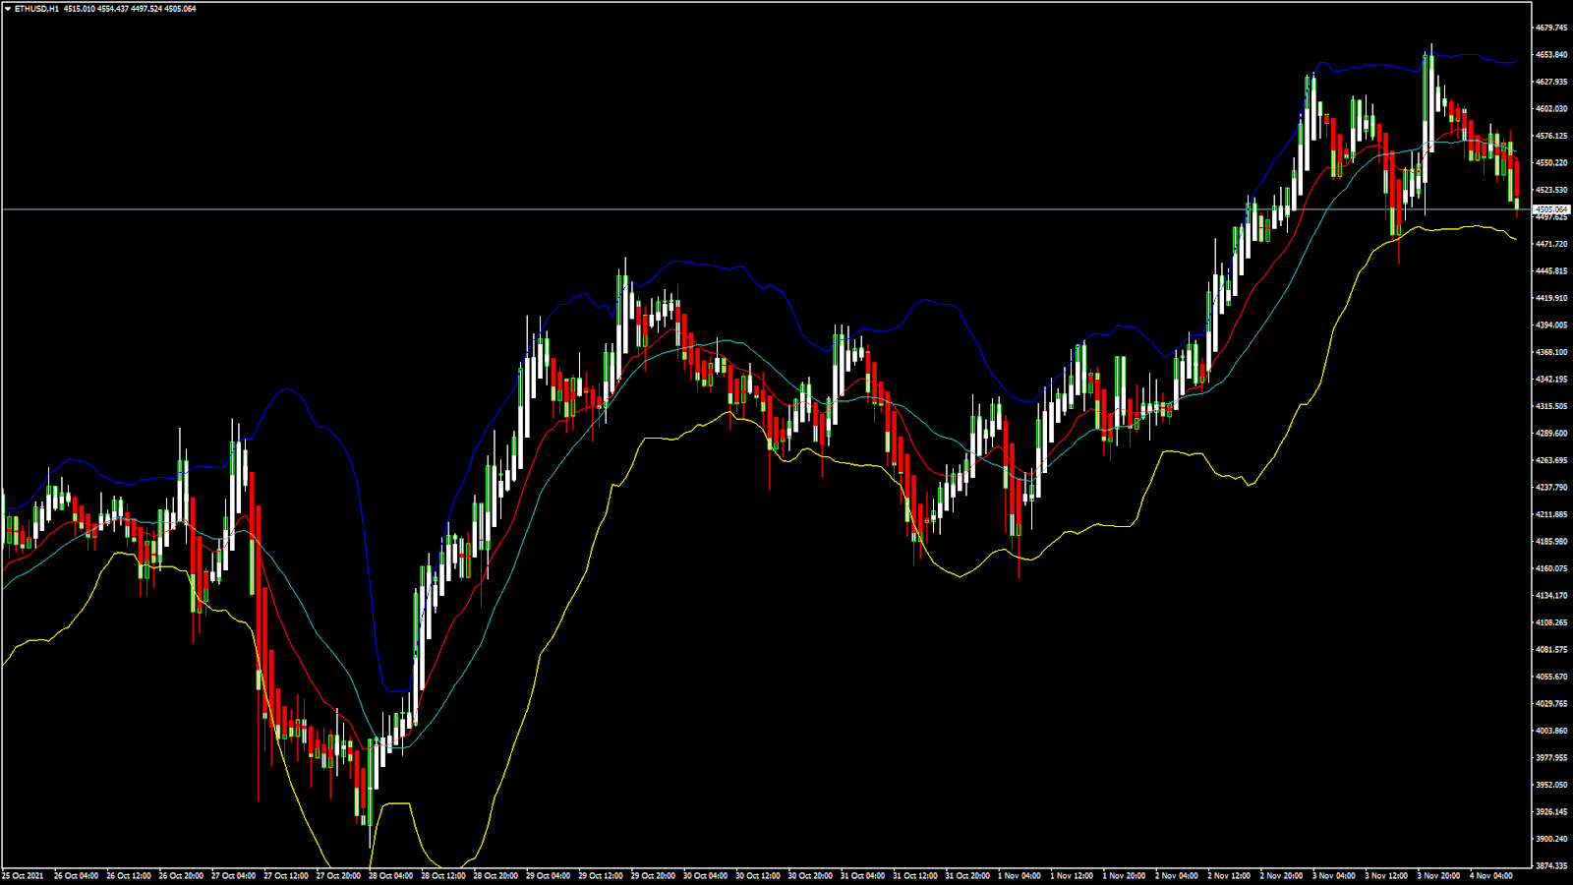This screenshot has height=885, width=1573.
Task: Select the current price tag 4505.064
Action: pyautogui.click(x=1552, y=209)
